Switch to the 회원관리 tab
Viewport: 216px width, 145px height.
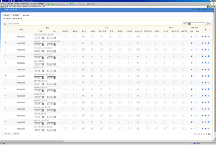click(16, 16)
